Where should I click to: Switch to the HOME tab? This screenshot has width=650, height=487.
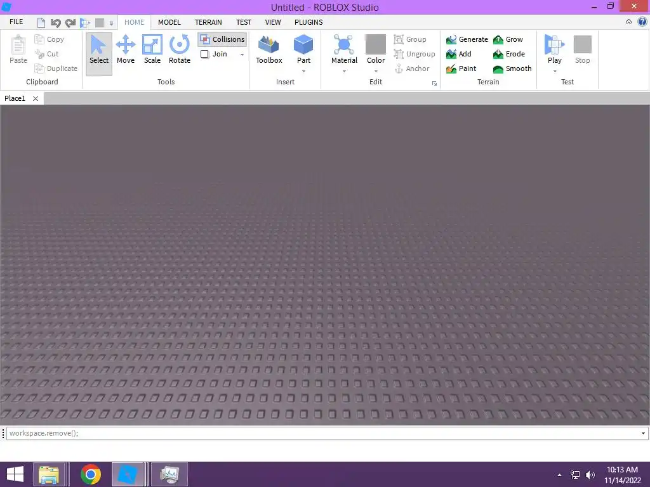(x=135, y=22)
